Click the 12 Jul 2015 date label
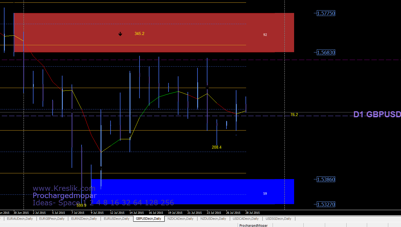 pos(117,213)
